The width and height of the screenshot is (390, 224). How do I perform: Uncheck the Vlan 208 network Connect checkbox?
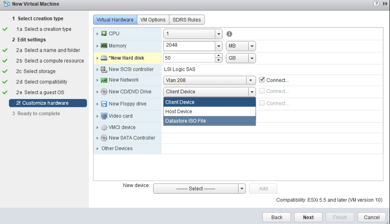(262, 80)
